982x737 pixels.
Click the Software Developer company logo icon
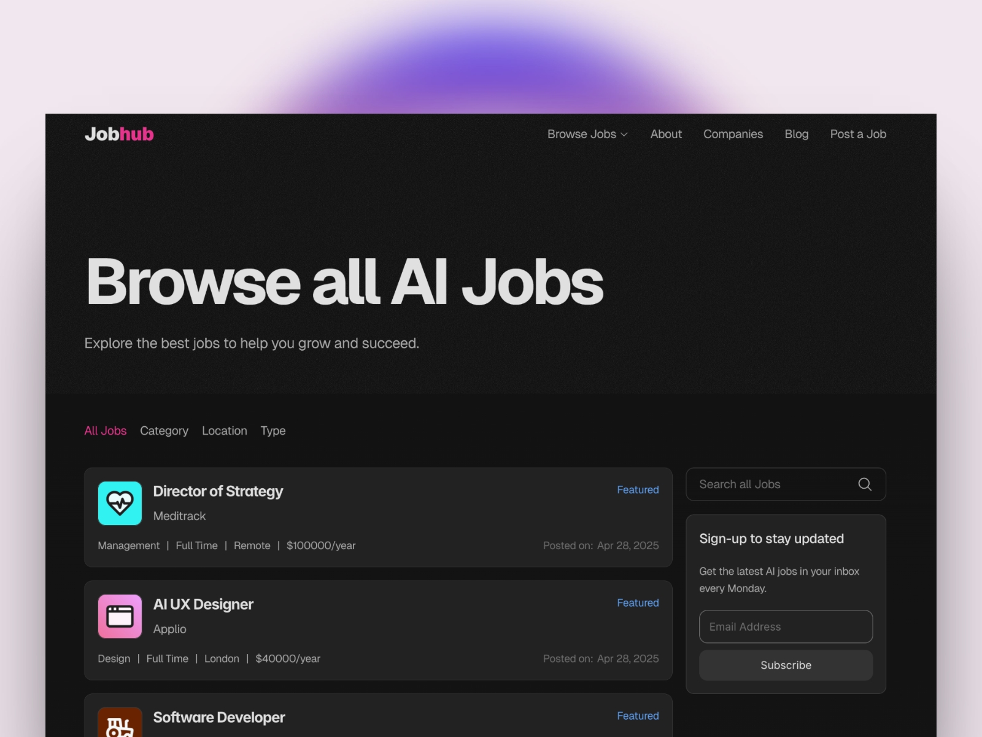click(x=120, y=725)
